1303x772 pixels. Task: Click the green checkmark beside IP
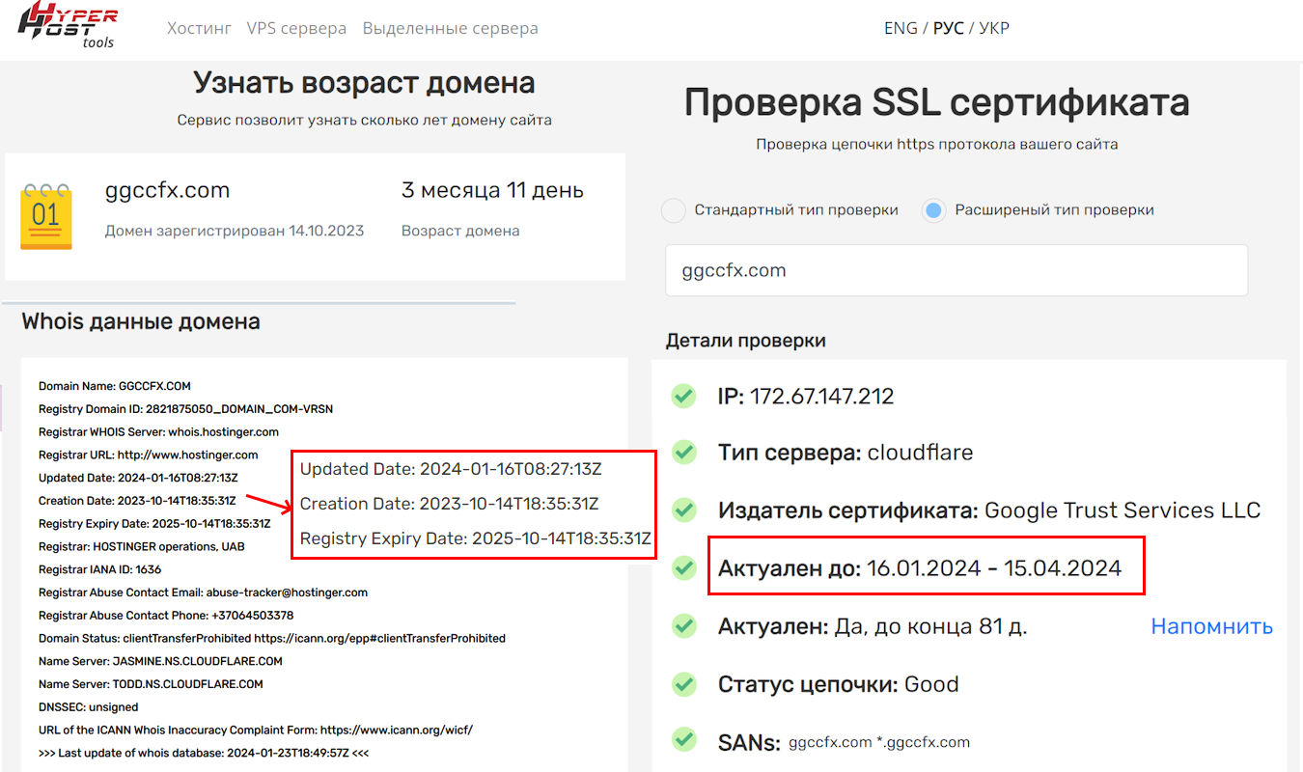684,396
